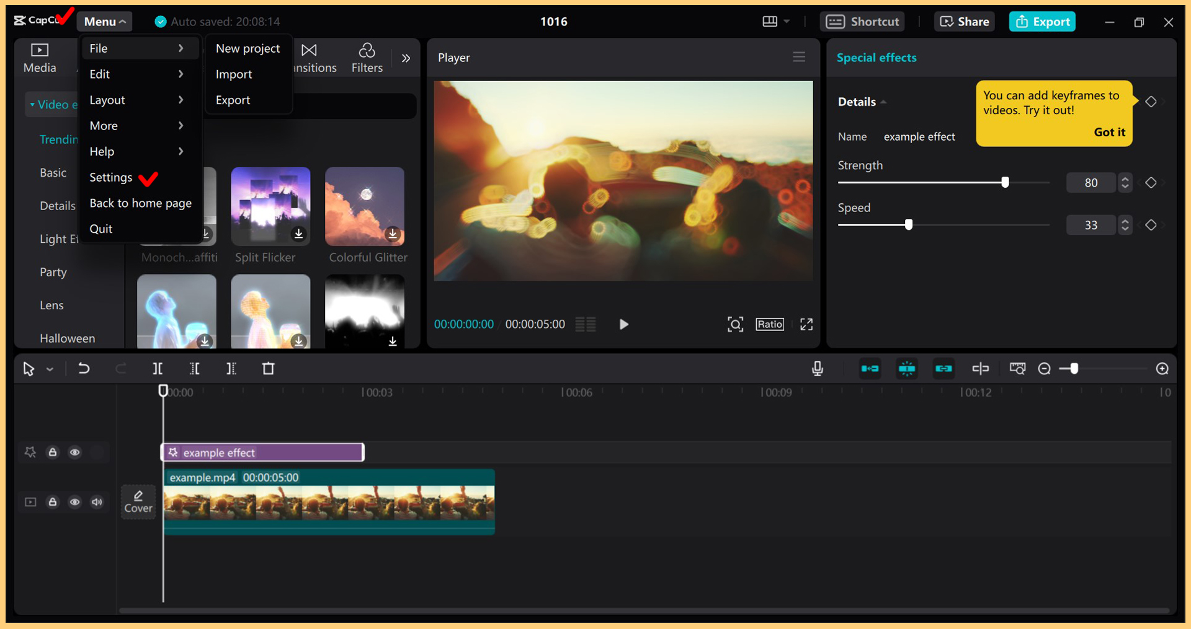Open the selection tool dropdown arrow
Viewport: 1191px width, 629px height.
coord(50,369)
